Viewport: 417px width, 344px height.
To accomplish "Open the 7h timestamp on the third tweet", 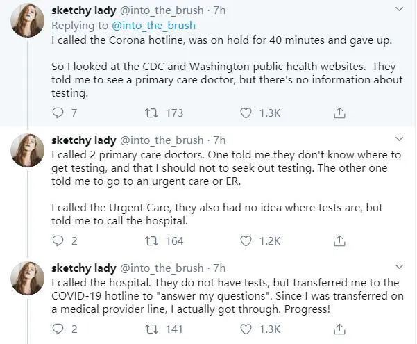I will [220, 268].
